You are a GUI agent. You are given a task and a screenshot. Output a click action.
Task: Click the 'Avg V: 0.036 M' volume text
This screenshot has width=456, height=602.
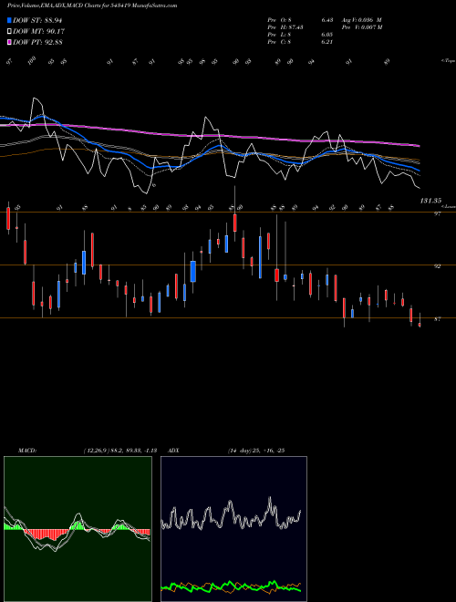[x=362, y=20]
